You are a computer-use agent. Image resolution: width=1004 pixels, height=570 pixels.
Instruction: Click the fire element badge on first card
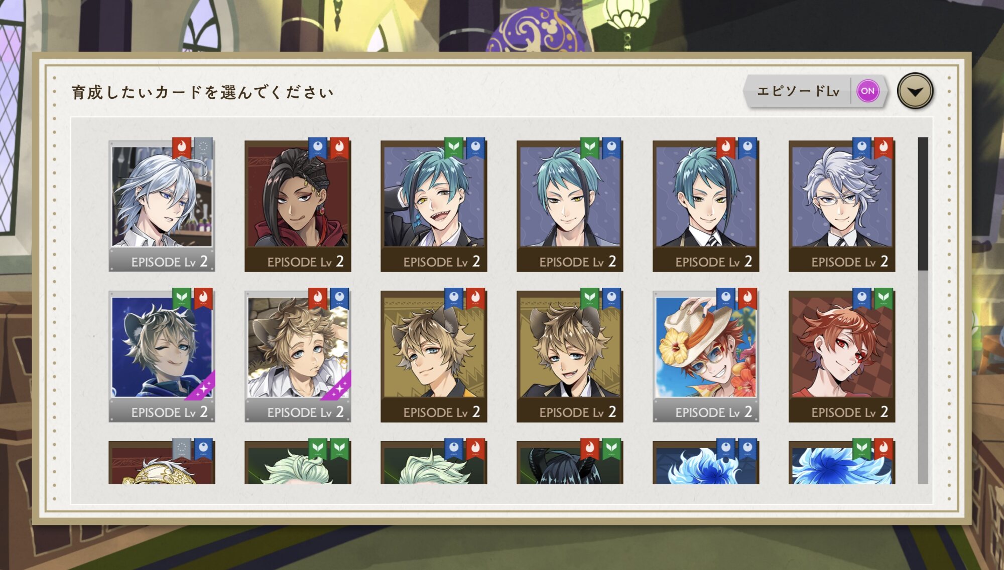pyautogui.click(x=182, y=147)
